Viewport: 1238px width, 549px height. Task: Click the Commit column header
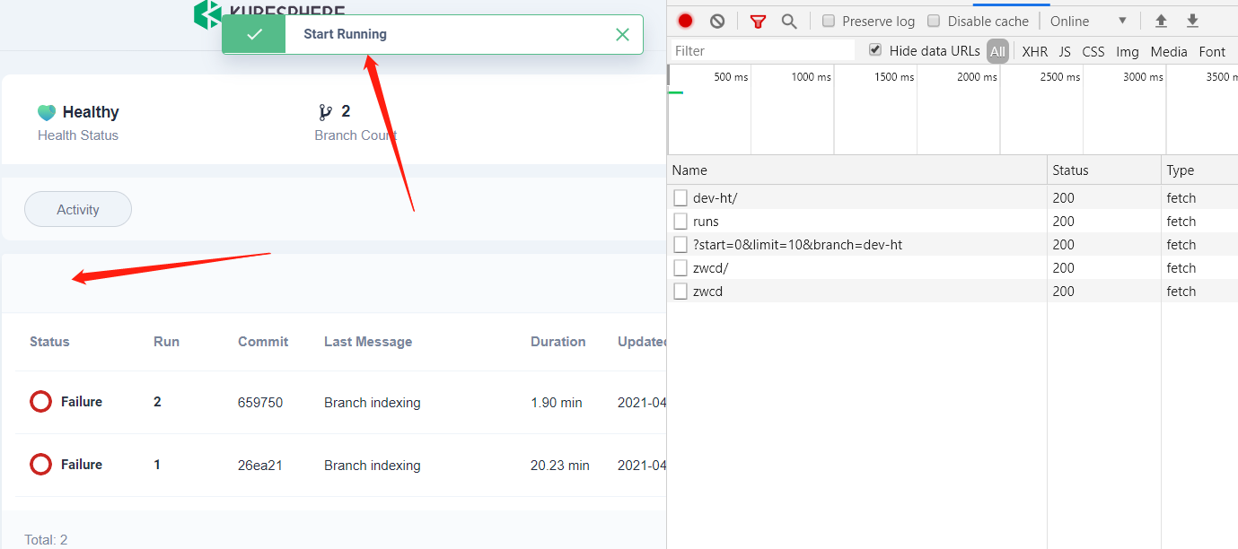(x=263, y=342)
